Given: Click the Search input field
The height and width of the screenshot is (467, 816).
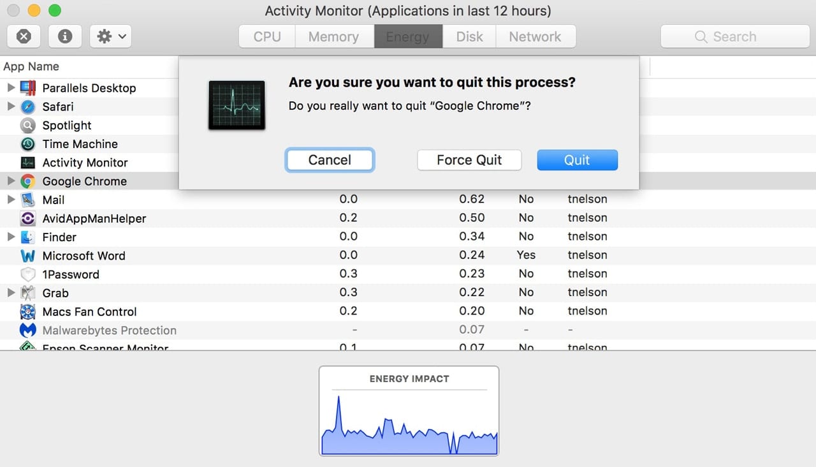Looking at the screenshot, I should tap(734, 36).
